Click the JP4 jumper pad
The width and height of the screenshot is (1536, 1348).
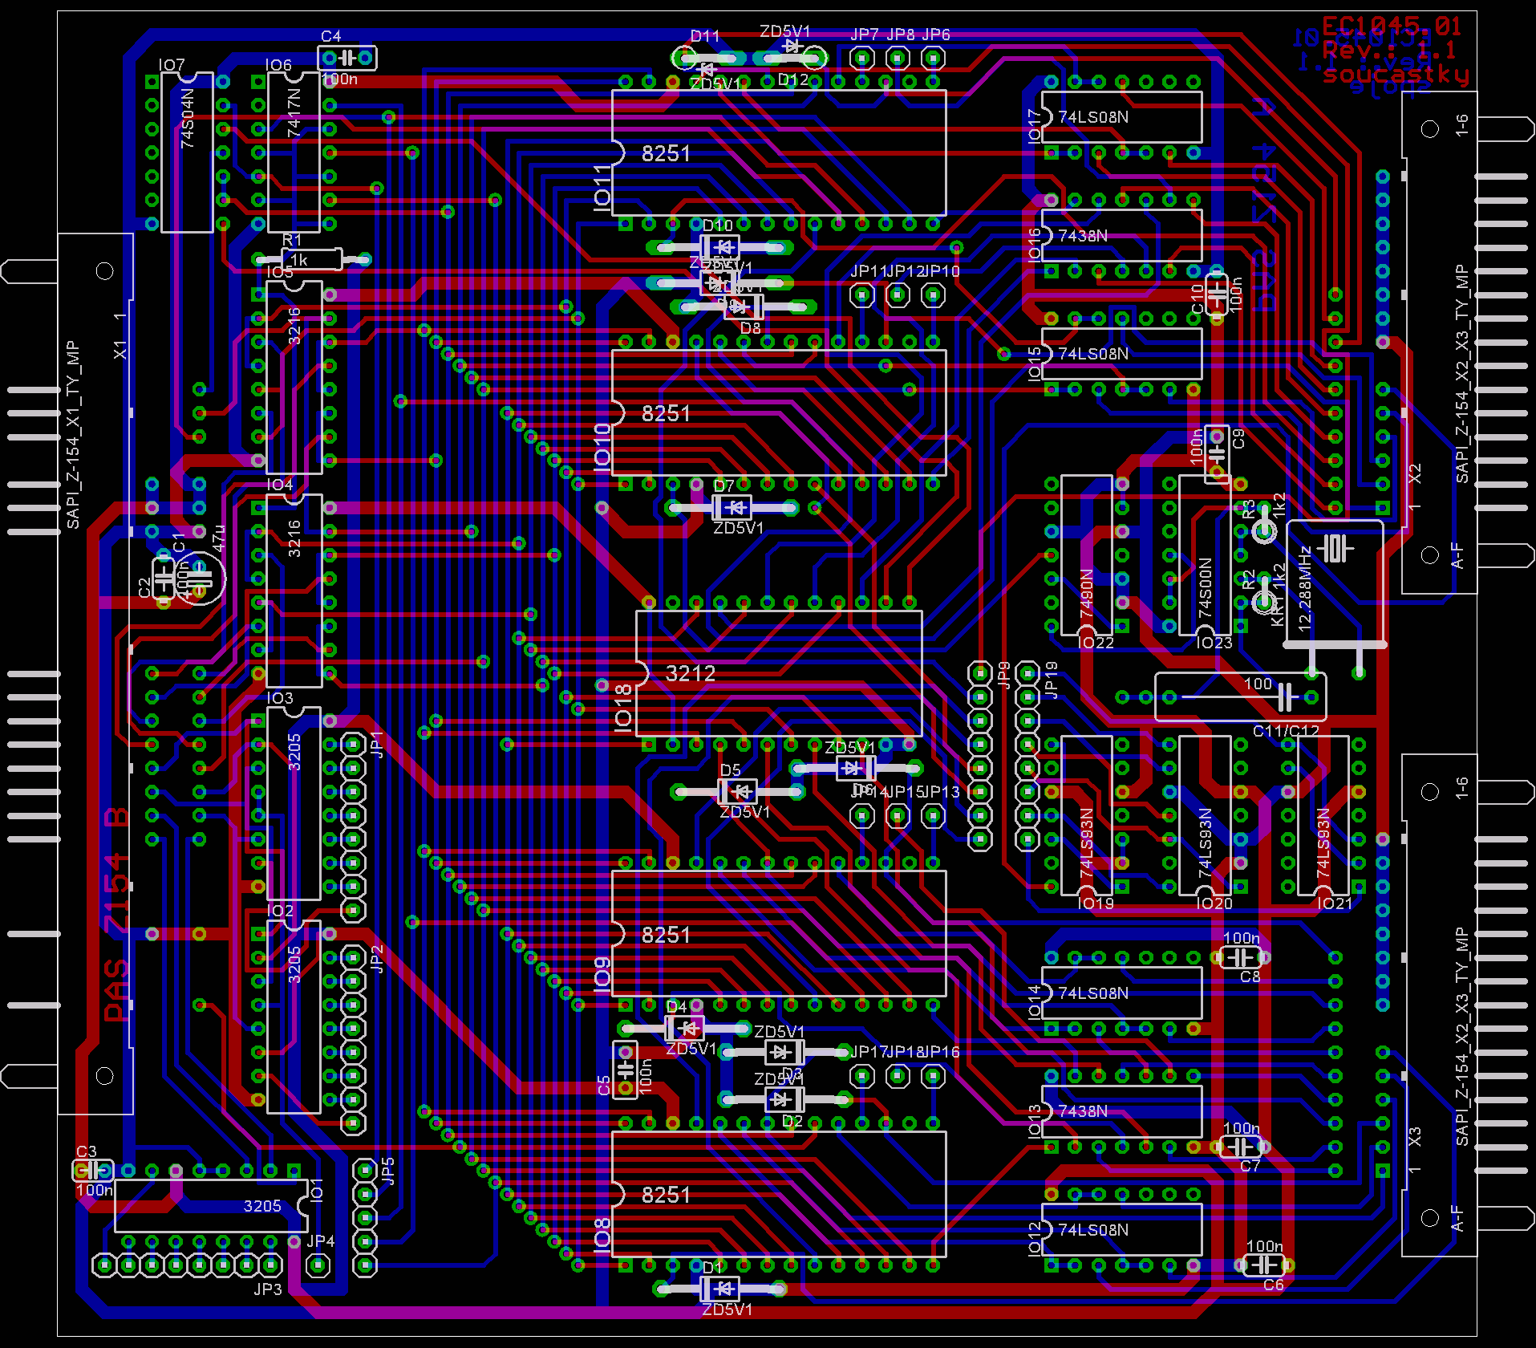[x=318, y=1265]
